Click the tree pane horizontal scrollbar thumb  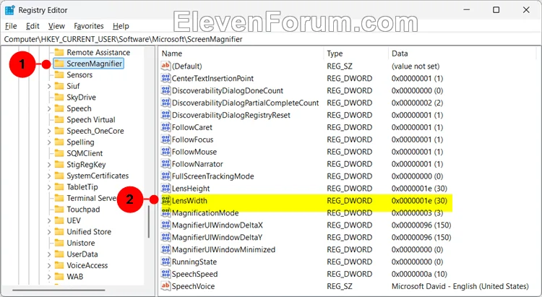click(59, 290)
